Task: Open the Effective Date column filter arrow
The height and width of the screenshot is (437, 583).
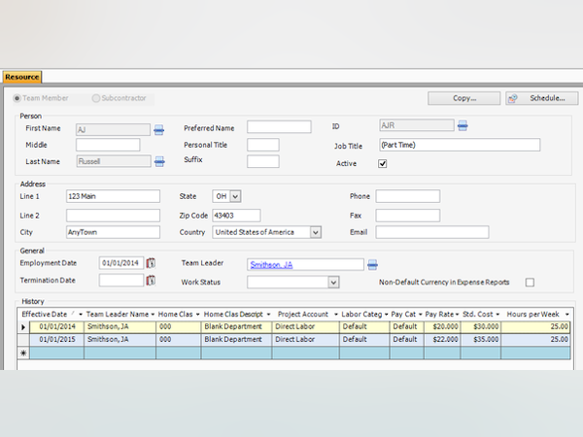Action: click(x=81, y=315)
